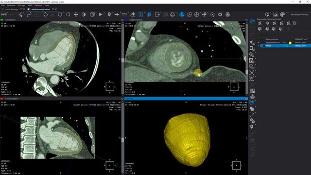Open the intensity graph chart icon
This screenshot has width=311, height=175.
(x=276, y=15)
